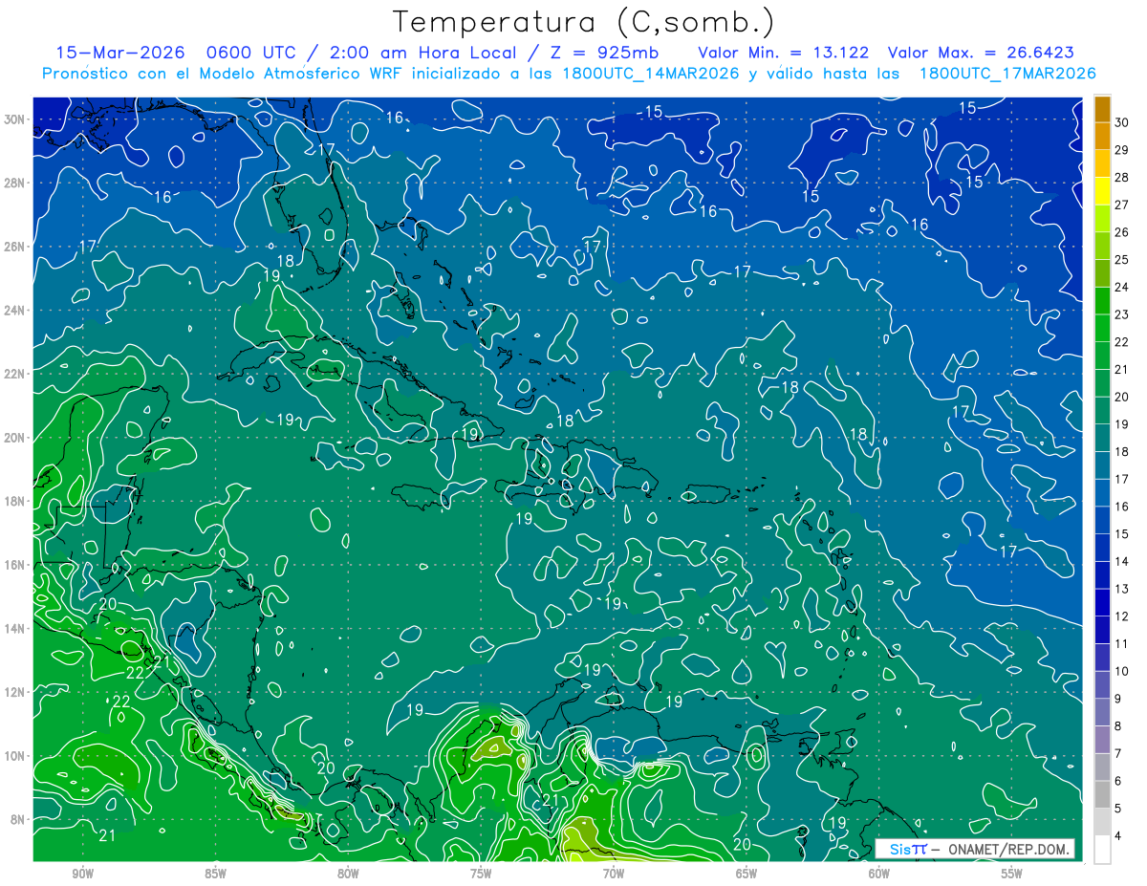Click the "10N" latitude axis label
The width and height of the screenshot is (1147, 886).
click(x=15, y=755)
